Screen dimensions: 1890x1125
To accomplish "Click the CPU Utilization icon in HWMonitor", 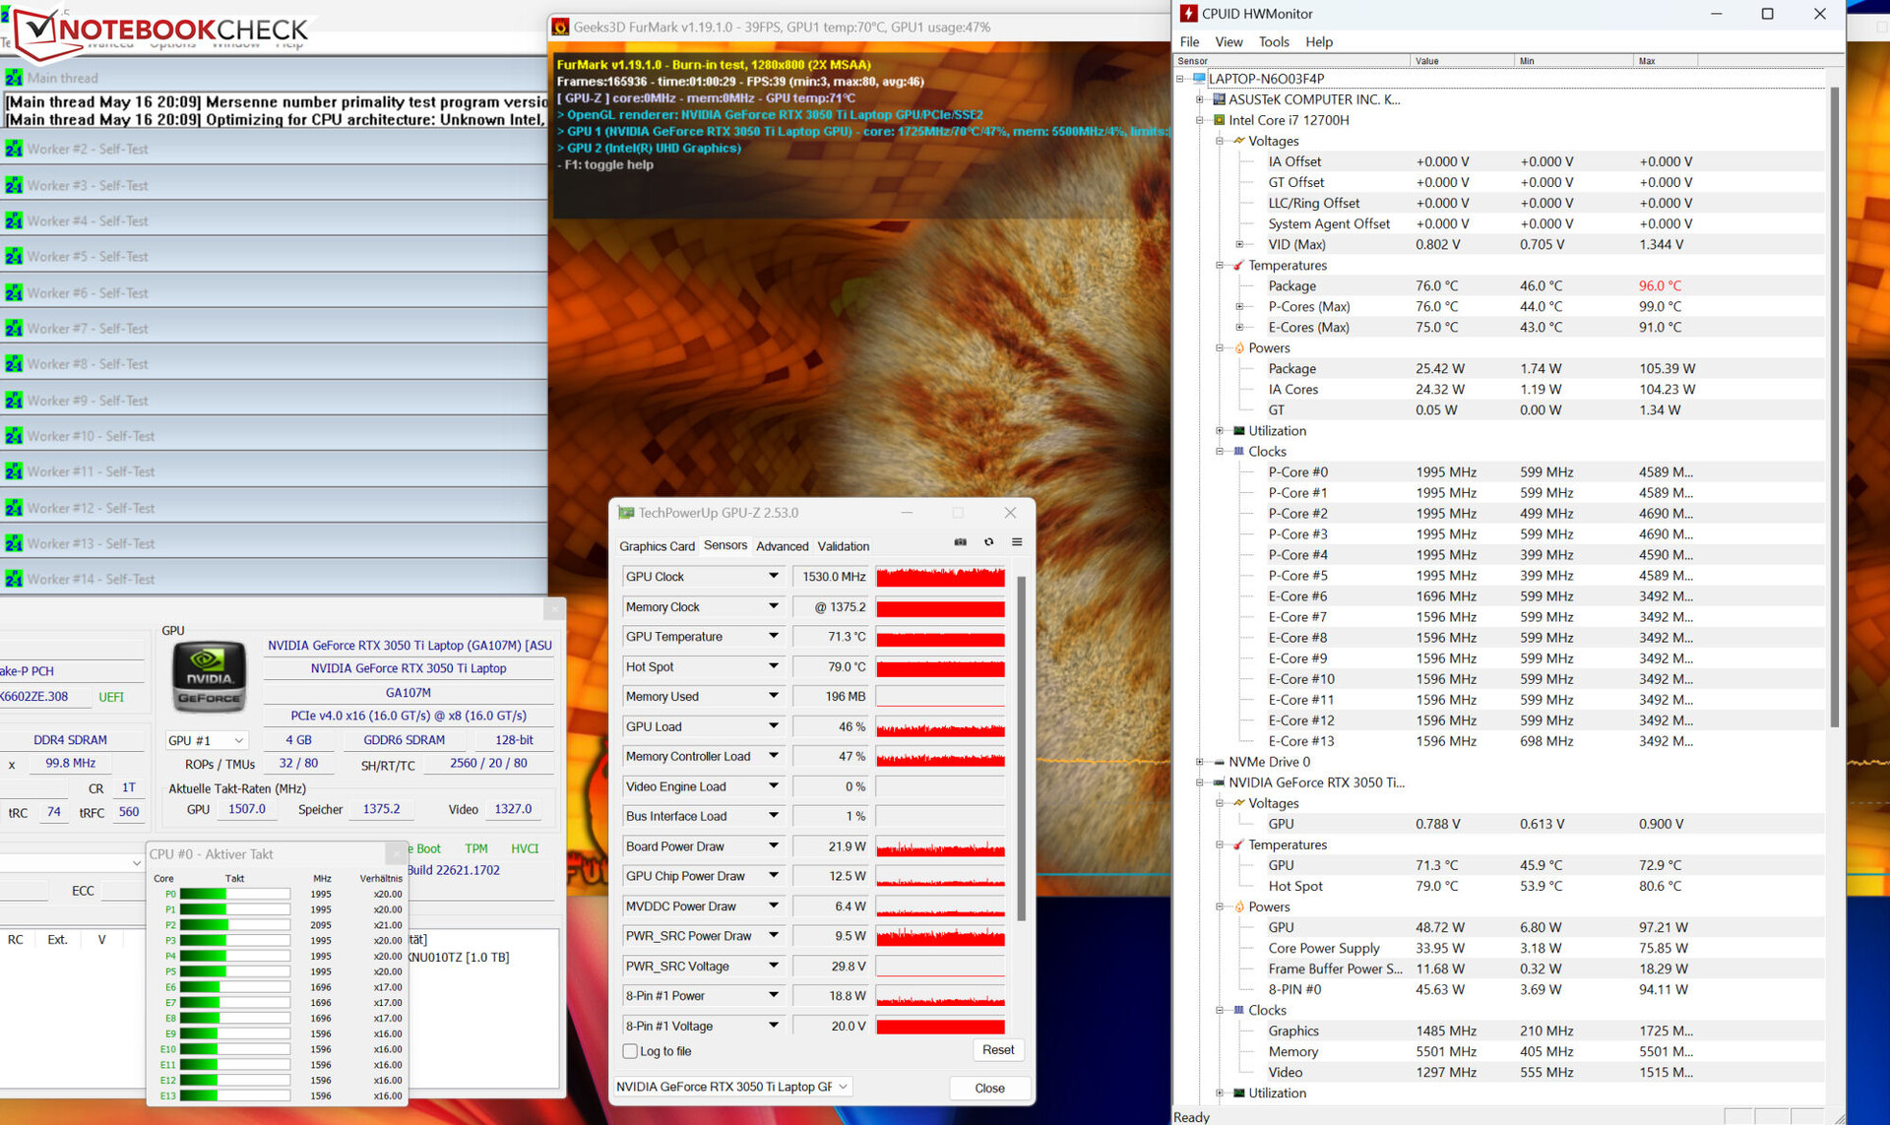I will point(1238,430).
